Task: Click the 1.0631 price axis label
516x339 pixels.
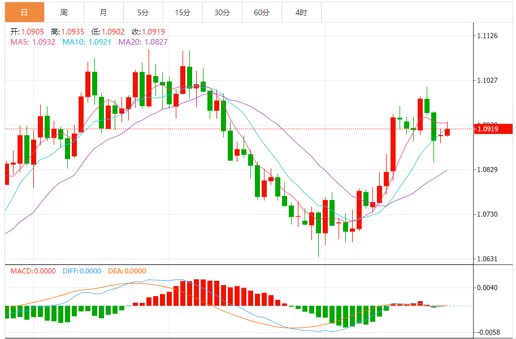Action: point(487,259)
